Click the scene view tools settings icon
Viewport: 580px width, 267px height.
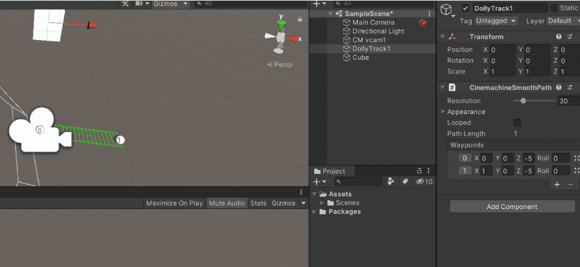point(125,4)
